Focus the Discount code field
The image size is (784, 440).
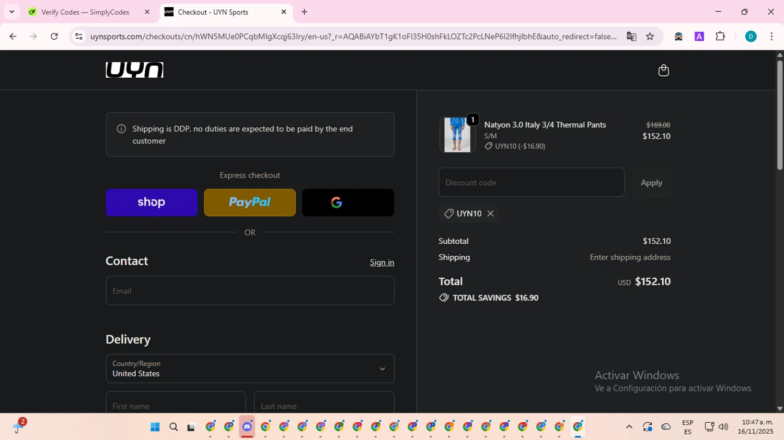click(532, 182)
